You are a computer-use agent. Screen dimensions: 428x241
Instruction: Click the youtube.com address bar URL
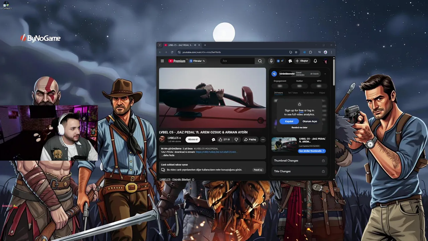[202, 52]
